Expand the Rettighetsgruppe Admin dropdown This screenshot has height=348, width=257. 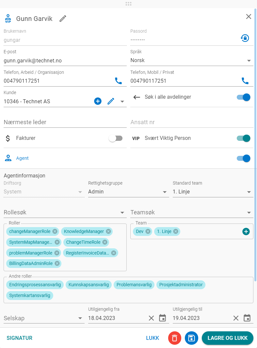tap(128, 192)
